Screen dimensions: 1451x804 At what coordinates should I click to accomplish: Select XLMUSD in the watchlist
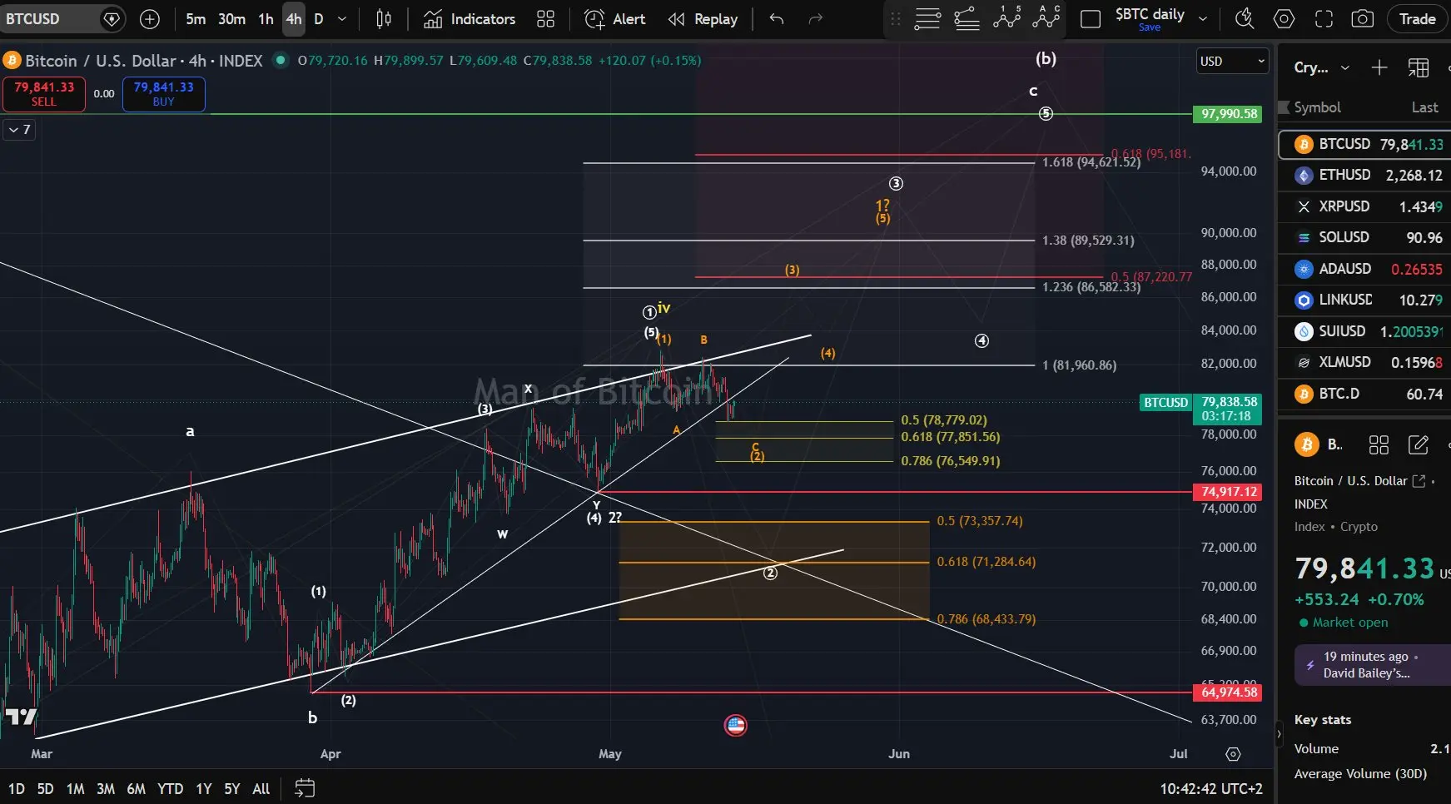pyautogui.click(x=1365, y=362)
